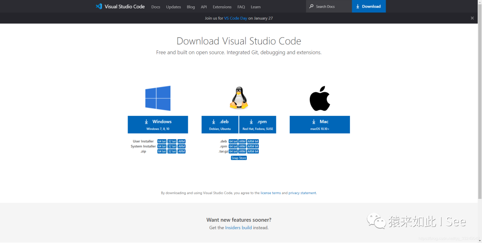The width and height of the screenshot is (482, 243).
Task: Download the Mac version
Action: 320,124
